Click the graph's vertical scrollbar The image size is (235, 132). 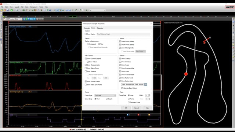click(x=162, y=82)
